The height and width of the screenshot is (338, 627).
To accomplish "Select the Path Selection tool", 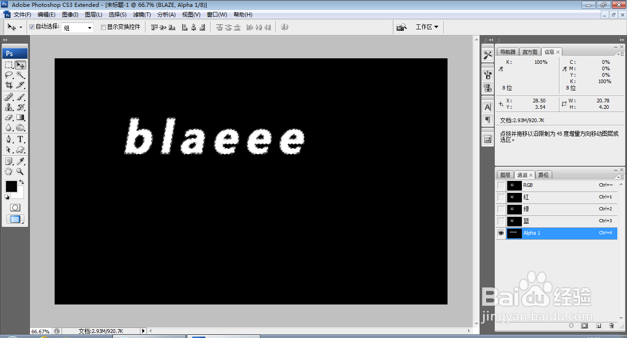I will coord(9,149).
